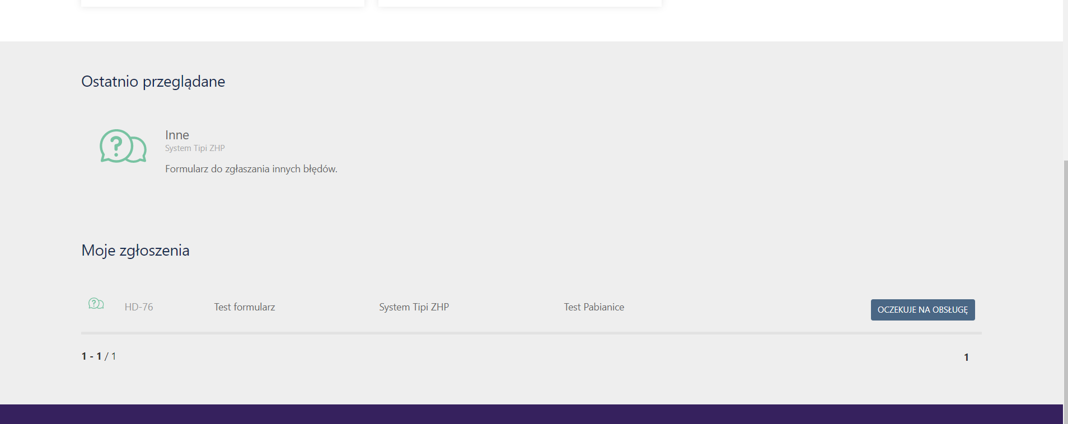
Task: Open ticket HD-76
Action: [x=139, y=307]
